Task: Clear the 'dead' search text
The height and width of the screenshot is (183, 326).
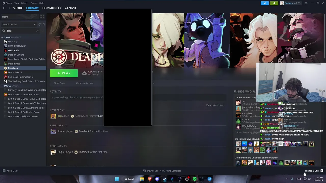Action: [37, 31]
